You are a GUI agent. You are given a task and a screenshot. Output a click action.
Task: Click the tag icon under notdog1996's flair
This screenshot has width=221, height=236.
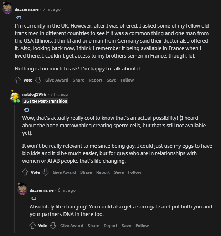click(x=26, y=110)
